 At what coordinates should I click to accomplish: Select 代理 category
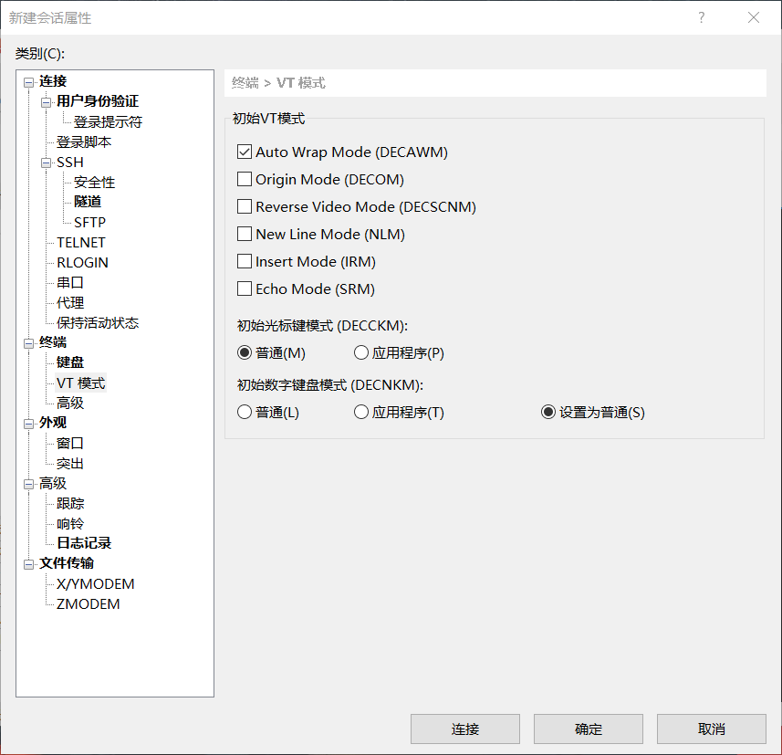[70, 302]
